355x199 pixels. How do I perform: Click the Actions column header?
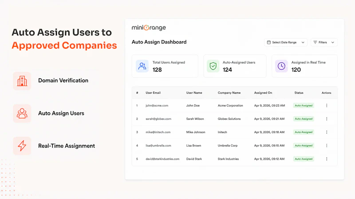pos(327,93)
